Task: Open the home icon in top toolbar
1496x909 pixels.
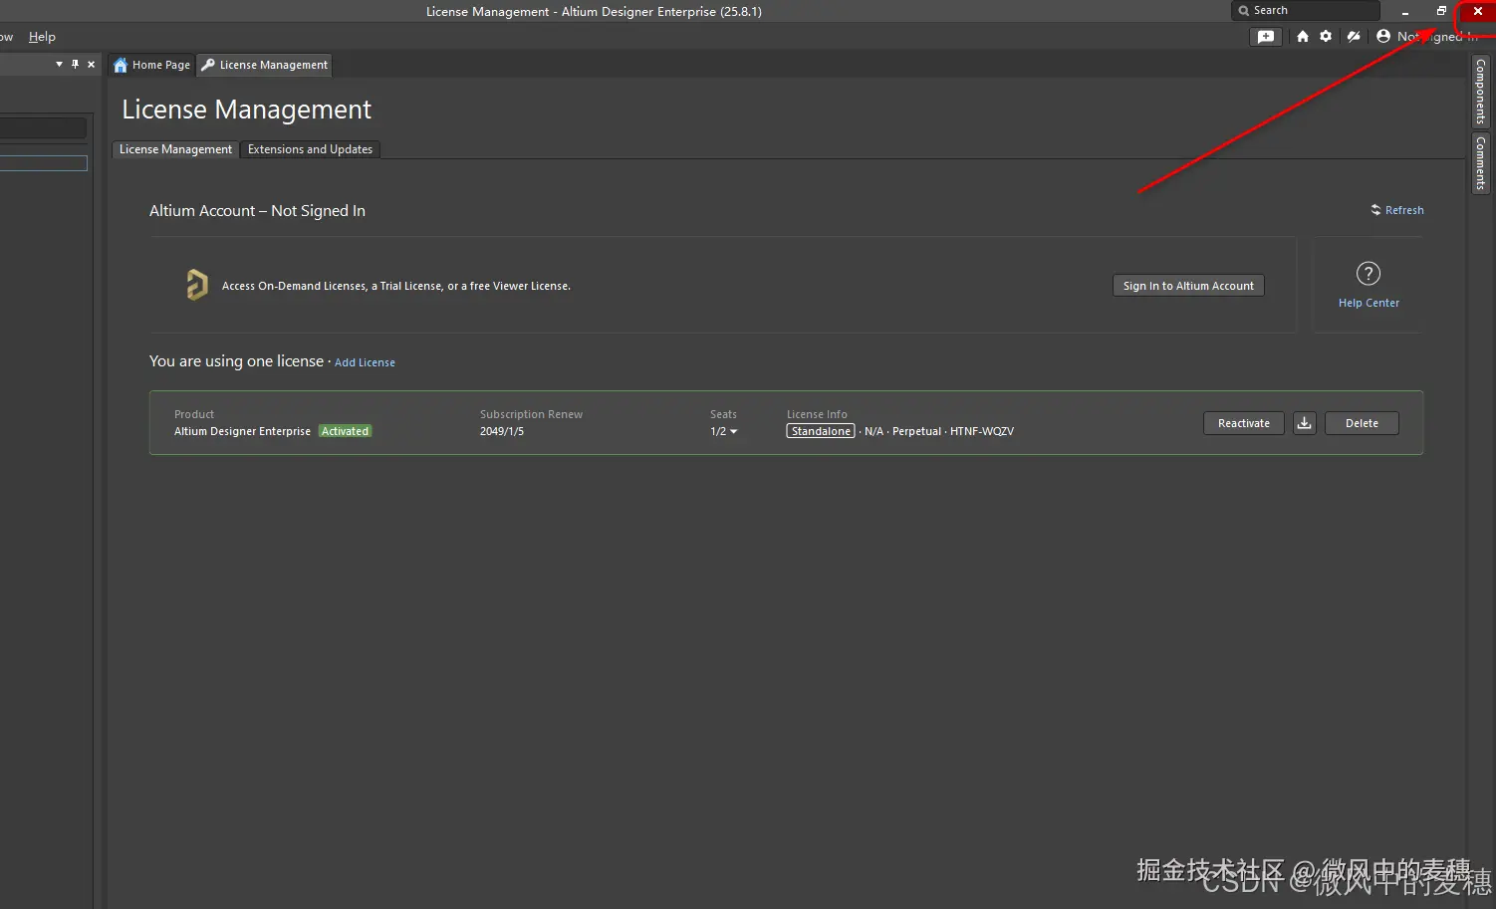Action: tap(1303, 36)
